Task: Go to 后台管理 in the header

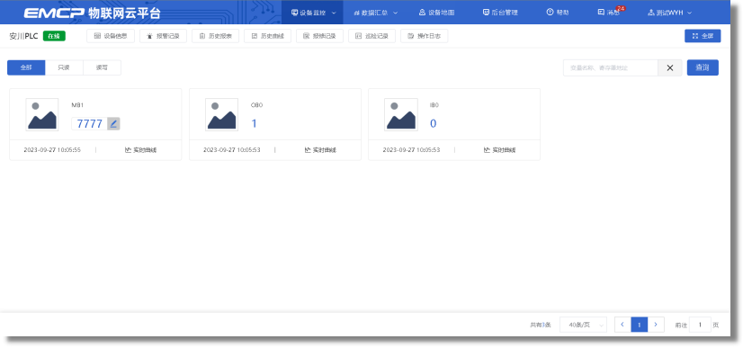Action: [500, 13]
